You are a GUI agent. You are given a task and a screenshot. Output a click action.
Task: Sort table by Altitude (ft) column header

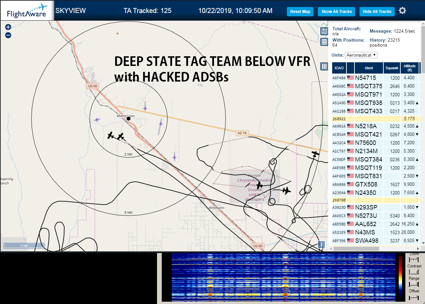click(x=410, y=68)
